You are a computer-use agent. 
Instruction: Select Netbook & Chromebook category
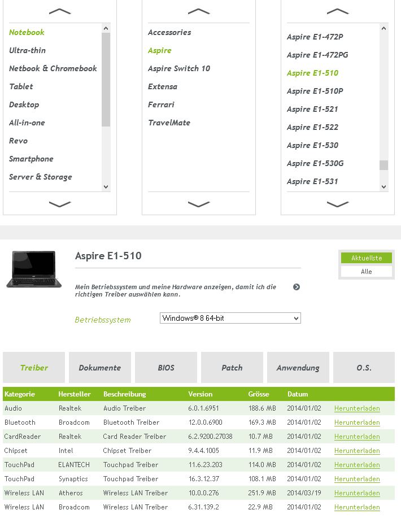pos(53,68)
